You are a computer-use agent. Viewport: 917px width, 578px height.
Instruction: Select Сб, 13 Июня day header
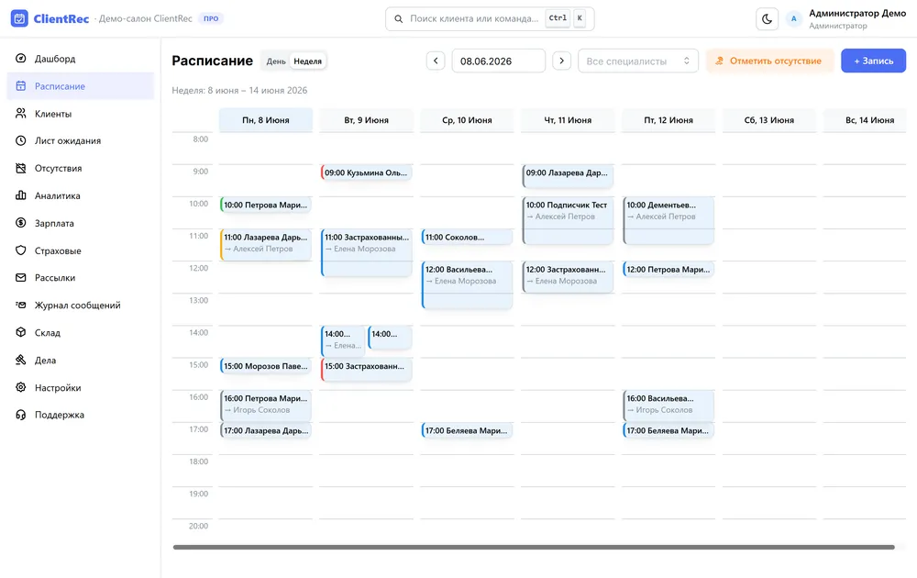pyautogui.click(x=769, y=120)
